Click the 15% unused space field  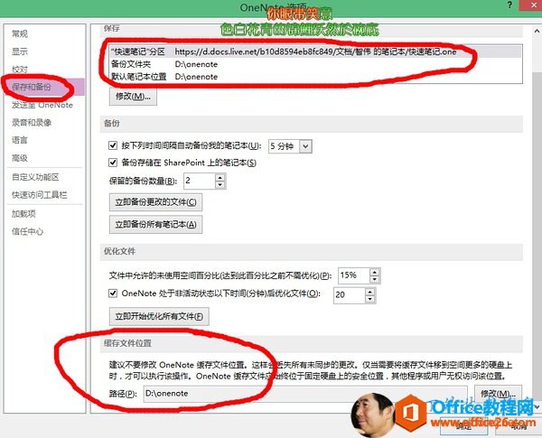[x=353, y=275]
